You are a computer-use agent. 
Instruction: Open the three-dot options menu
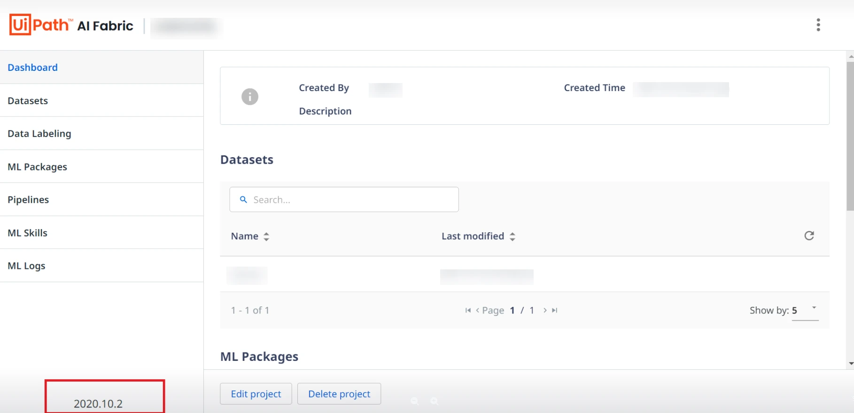818,25
